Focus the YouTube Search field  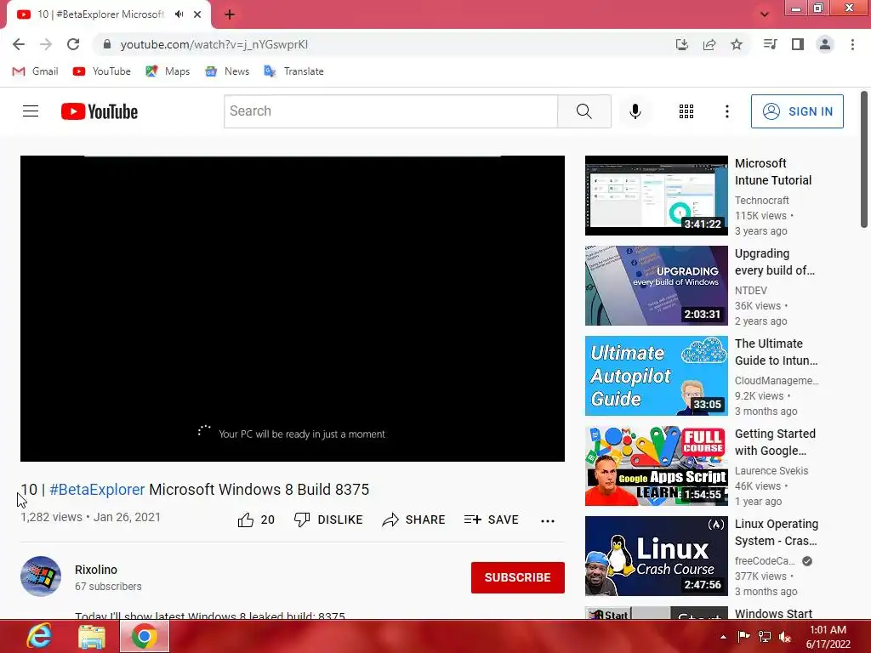coord(390,111)
